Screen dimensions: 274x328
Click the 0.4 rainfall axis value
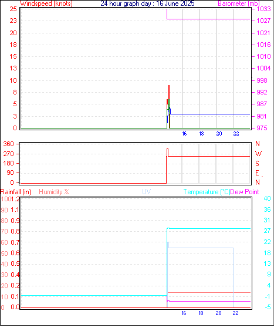15,275
